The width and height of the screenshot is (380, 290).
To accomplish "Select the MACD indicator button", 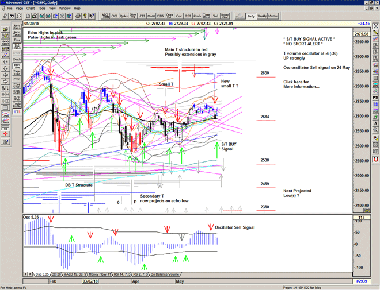I will click(150, 17).
